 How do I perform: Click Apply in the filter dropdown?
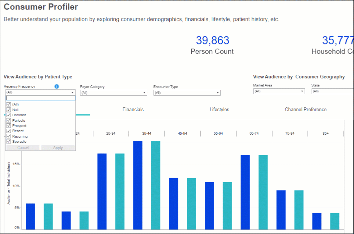[58, 148]
